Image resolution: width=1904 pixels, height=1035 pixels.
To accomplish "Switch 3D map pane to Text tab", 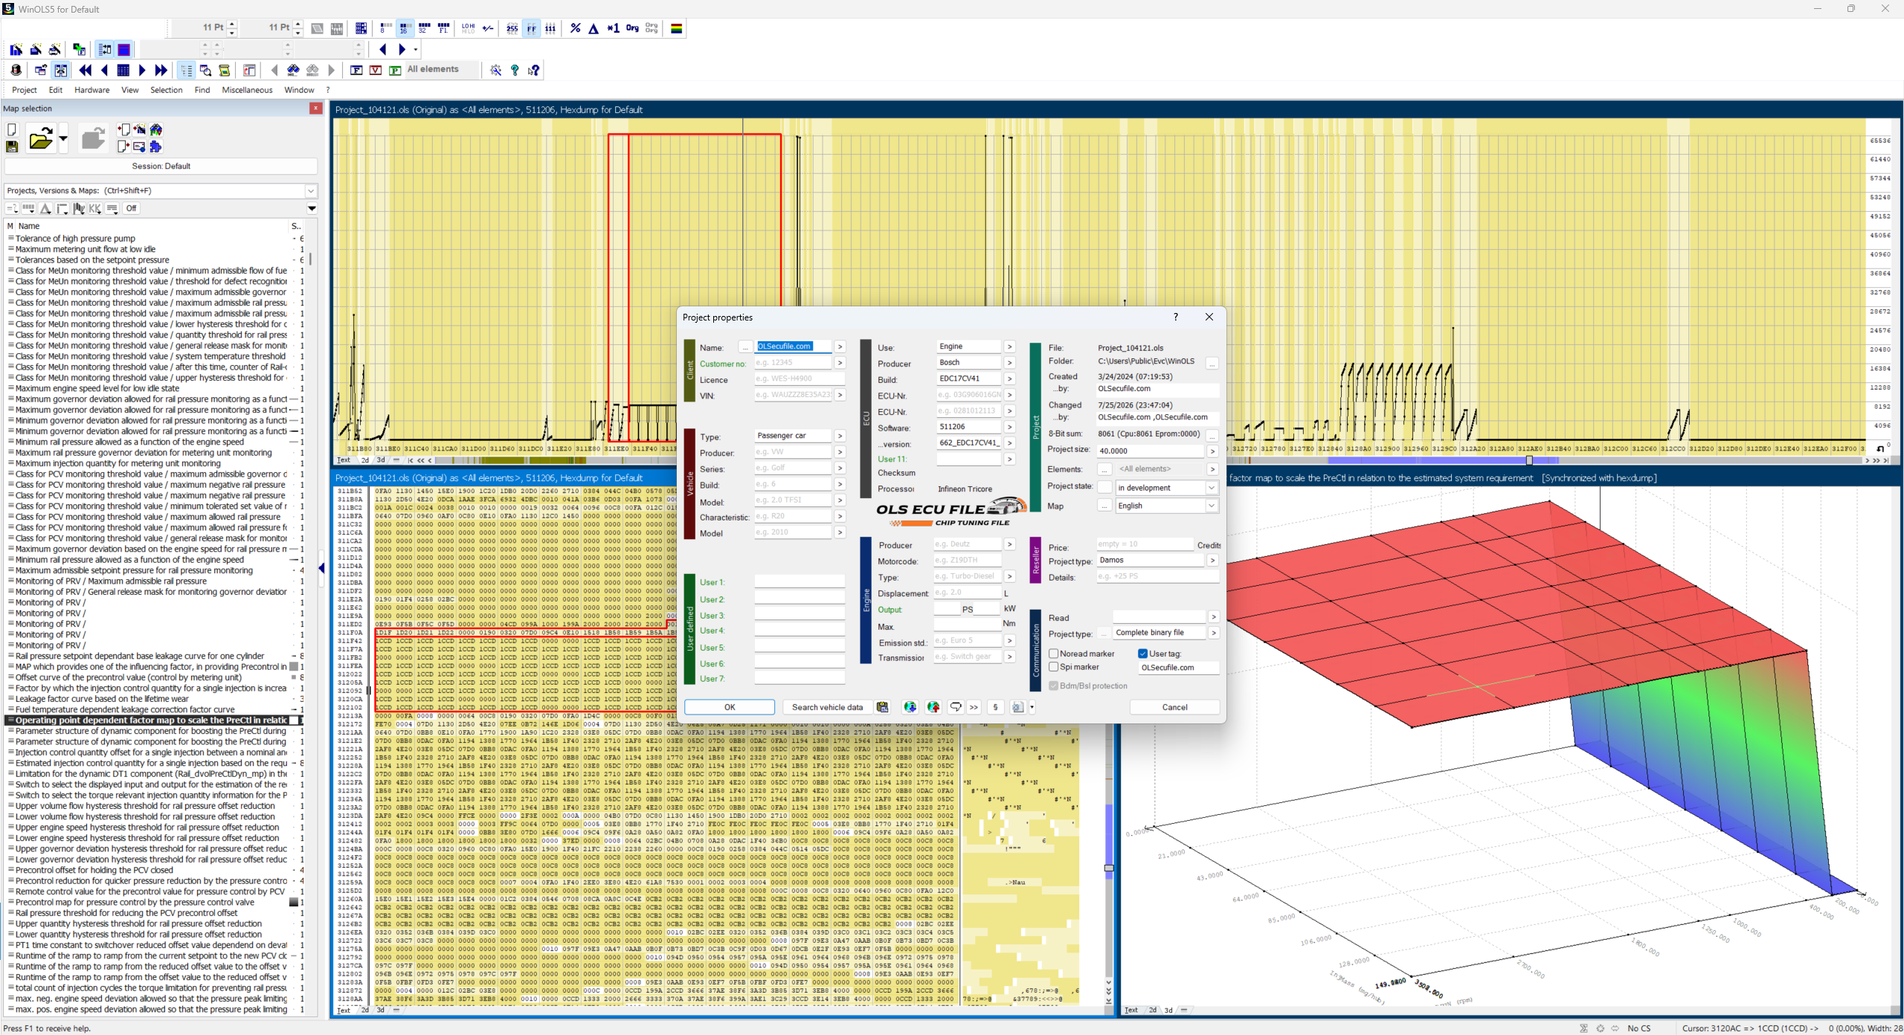I will click(1131, 1010).
